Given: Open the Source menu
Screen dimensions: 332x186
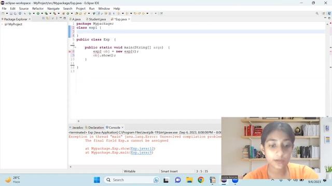Looking at the screenshot, I should [24, 8].
